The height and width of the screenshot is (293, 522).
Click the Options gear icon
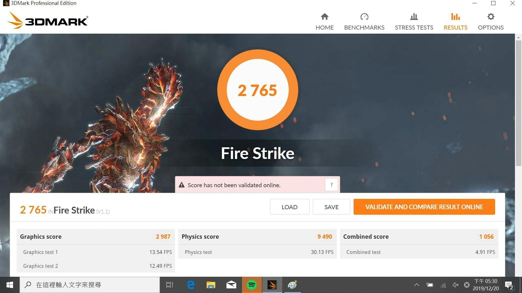[x=490, y=17]
